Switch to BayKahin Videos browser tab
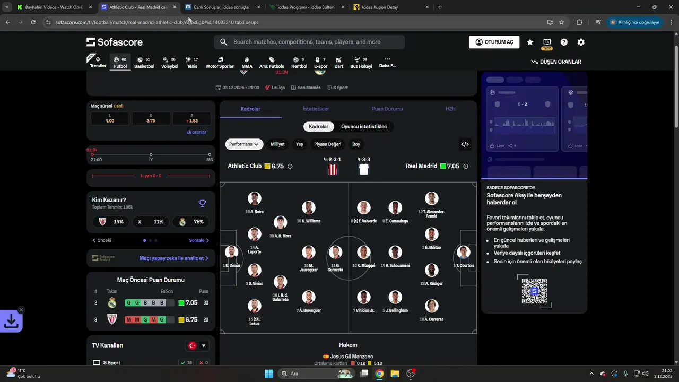 (54, 7)
